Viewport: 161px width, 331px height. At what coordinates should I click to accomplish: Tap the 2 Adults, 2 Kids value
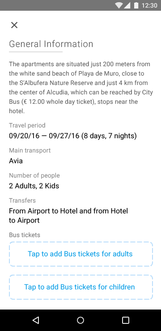[x=34, y=186]
